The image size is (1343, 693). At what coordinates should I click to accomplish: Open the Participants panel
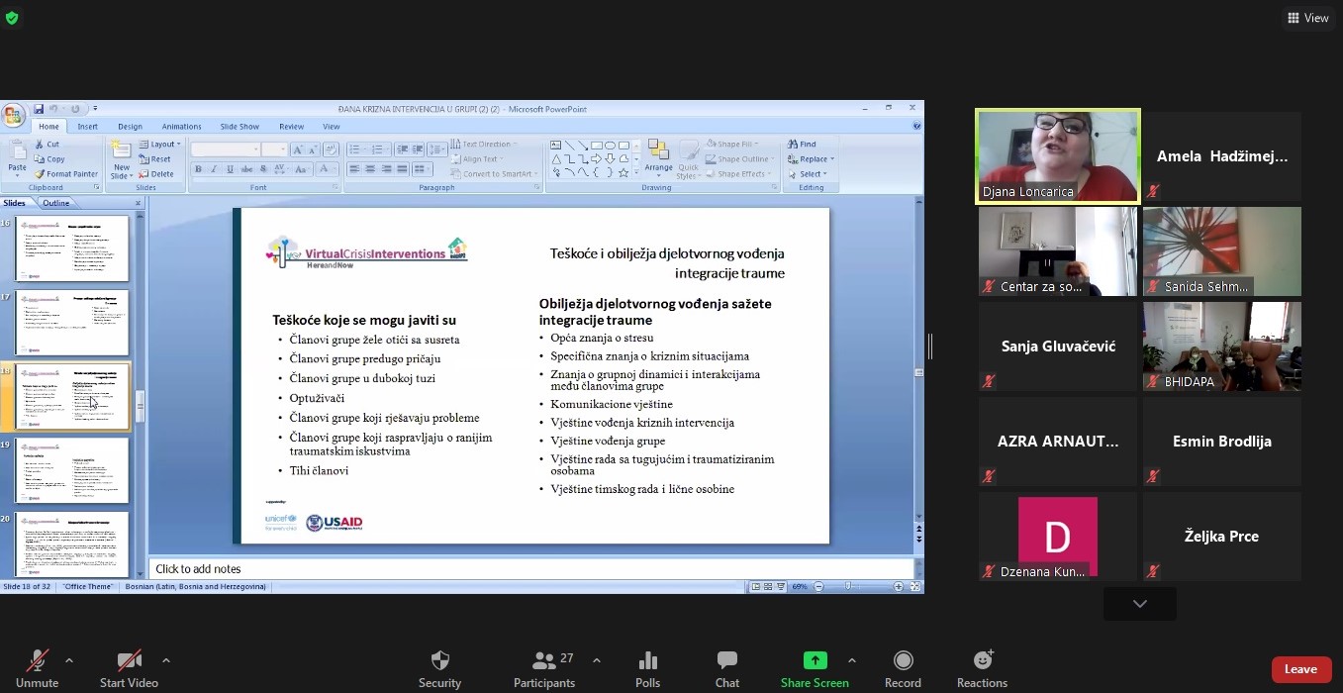543,661
